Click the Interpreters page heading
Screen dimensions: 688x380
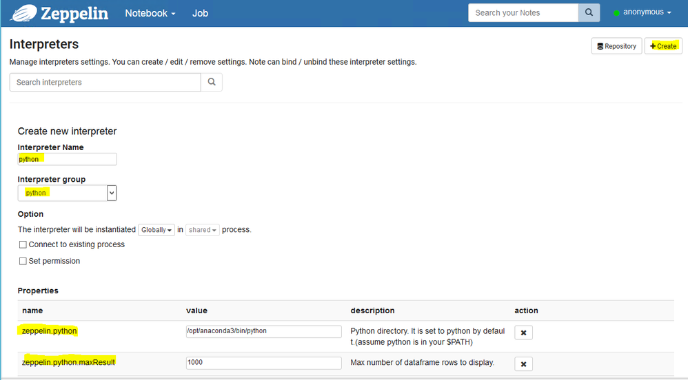[x=44, y=44]
